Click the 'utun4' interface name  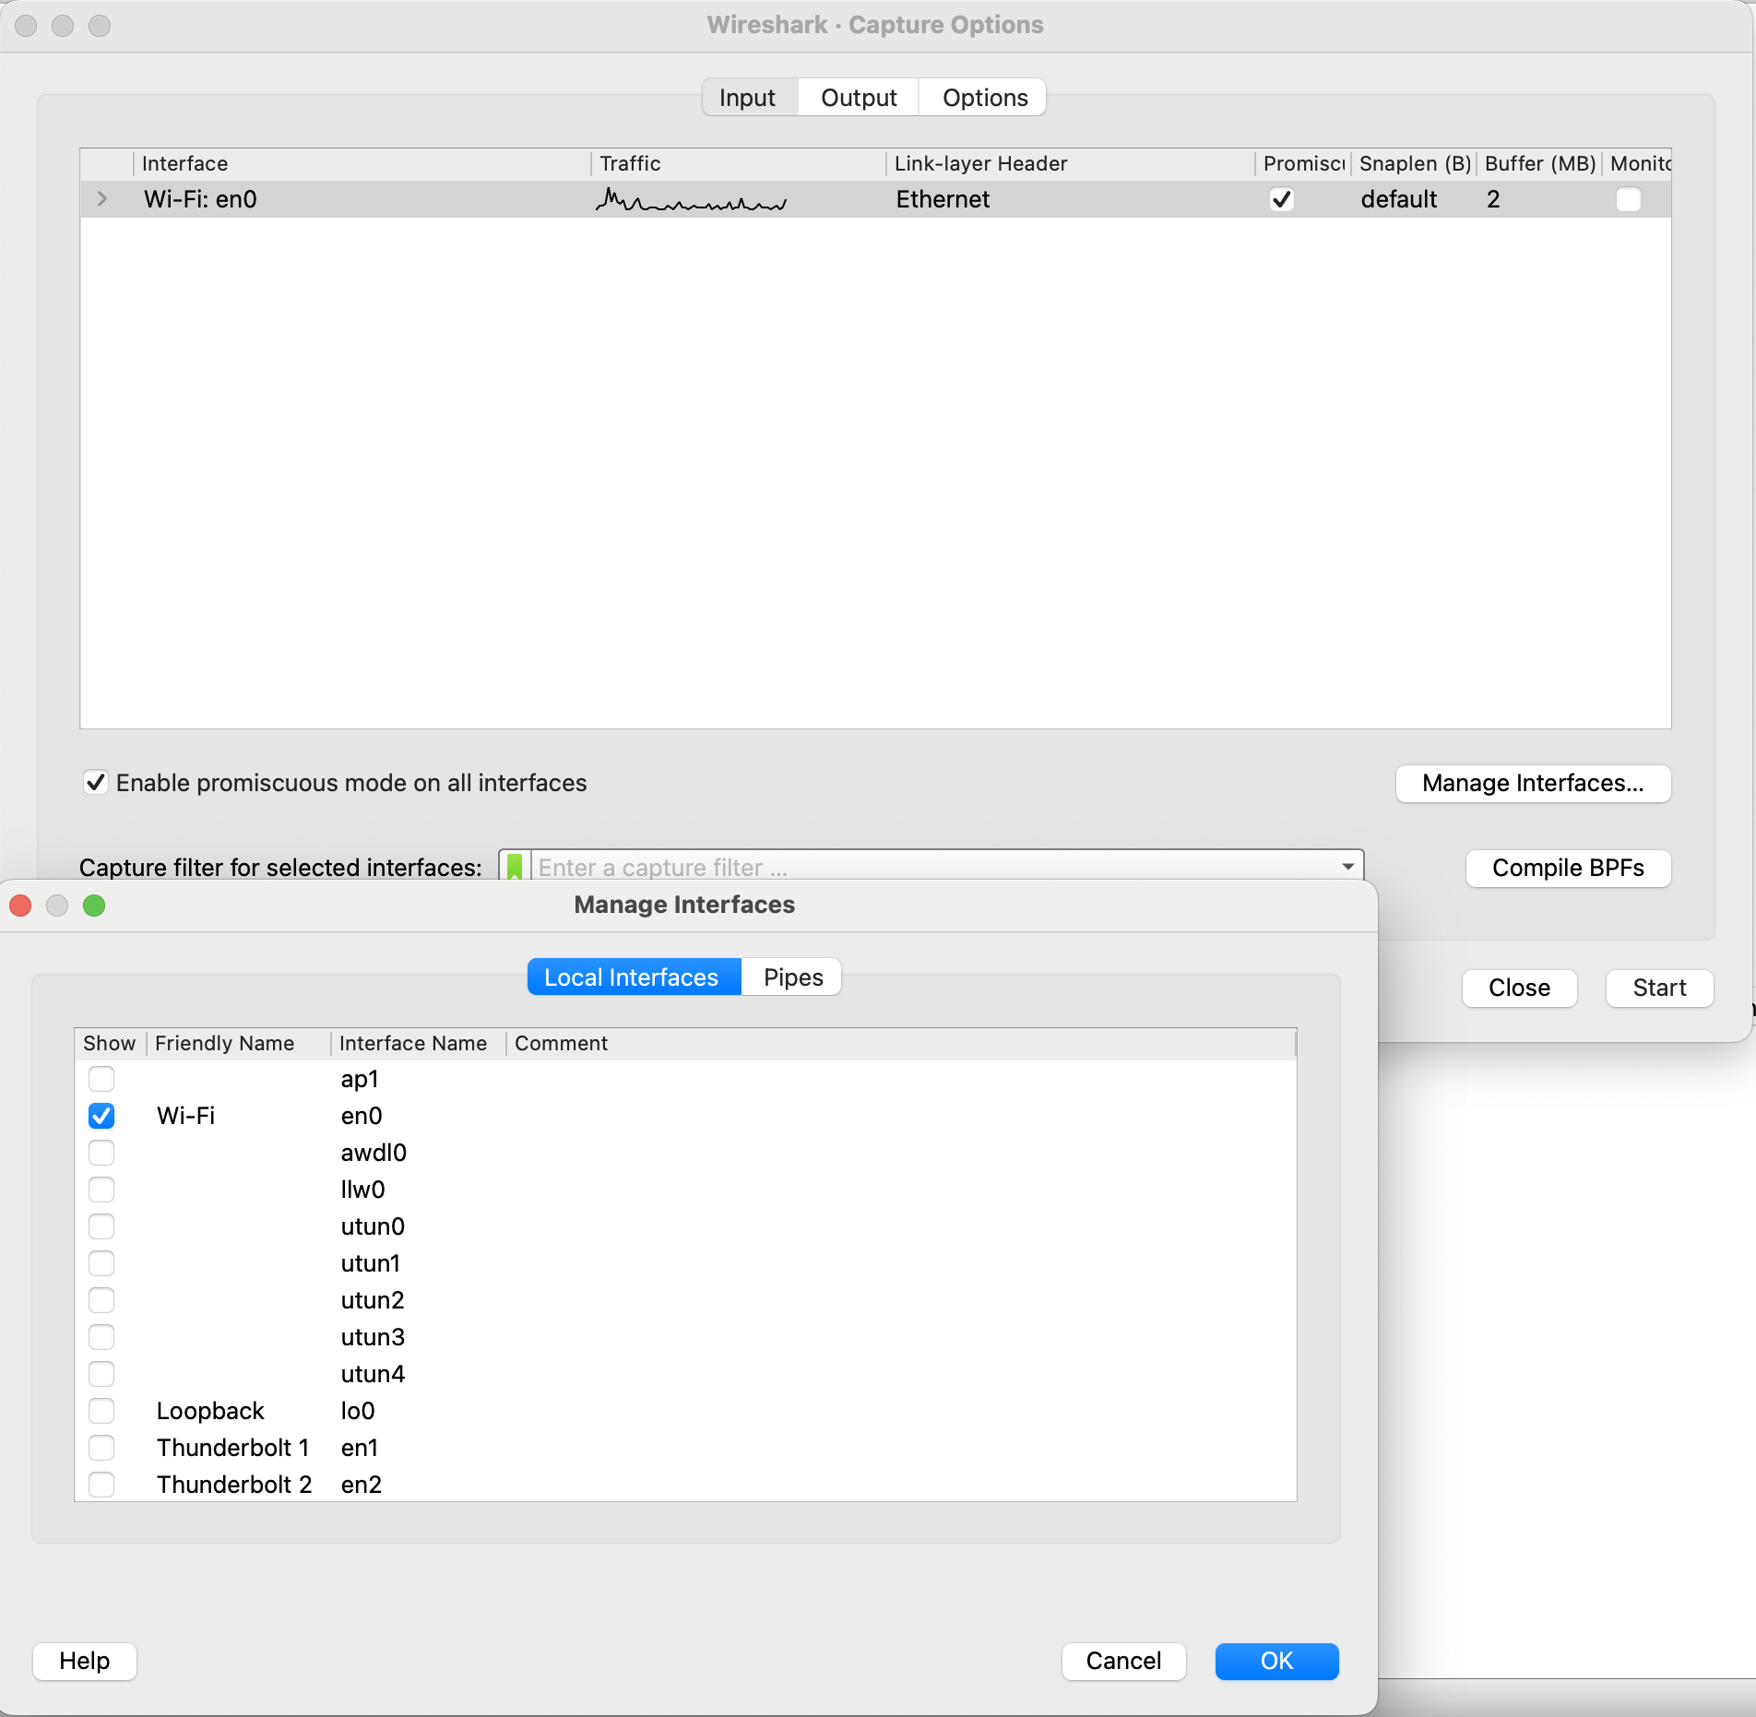coord(373,1375)
